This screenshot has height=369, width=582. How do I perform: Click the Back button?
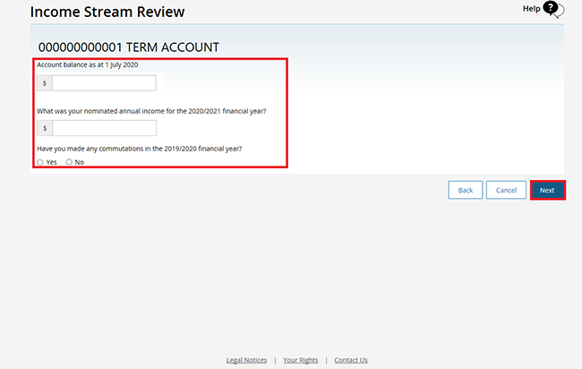466,190
